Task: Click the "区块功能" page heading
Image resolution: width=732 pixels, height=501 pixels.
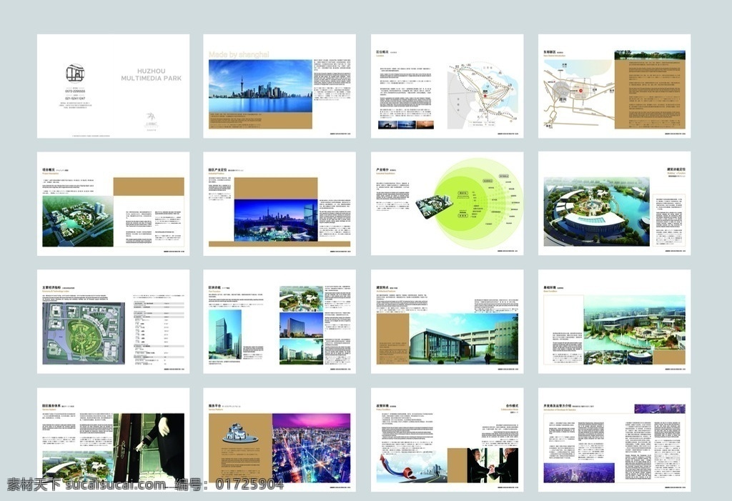Action: click(214, 287)
